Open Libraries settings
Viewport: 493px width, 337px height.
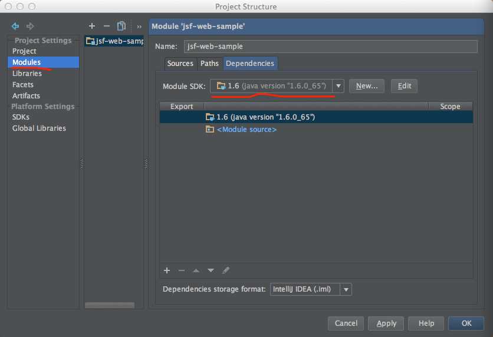pyautogui.click(x=27, y=74)
